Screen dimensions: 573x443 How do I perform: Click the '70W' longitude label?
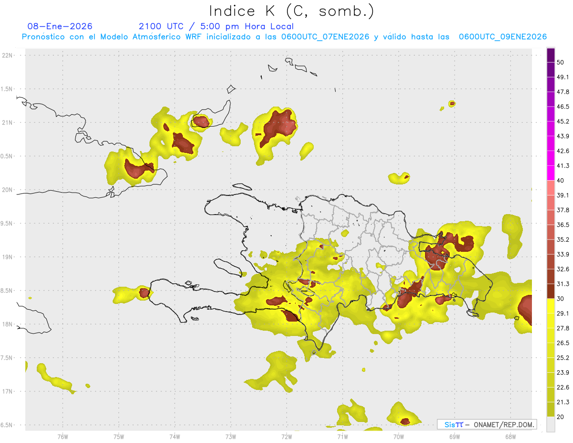(398, 437)
